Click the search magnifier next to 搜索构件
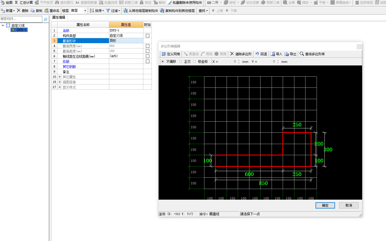386x241 pixels. coord(46,19)
